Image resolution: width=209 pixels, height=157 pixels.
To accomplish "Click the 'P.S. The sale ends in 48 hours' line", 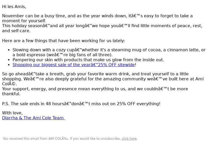I will [x=81, y=104].
